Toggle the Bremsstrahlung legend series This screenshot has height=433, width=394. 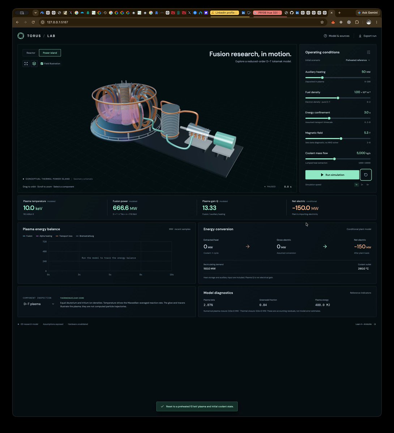click(x=85, y=236)
